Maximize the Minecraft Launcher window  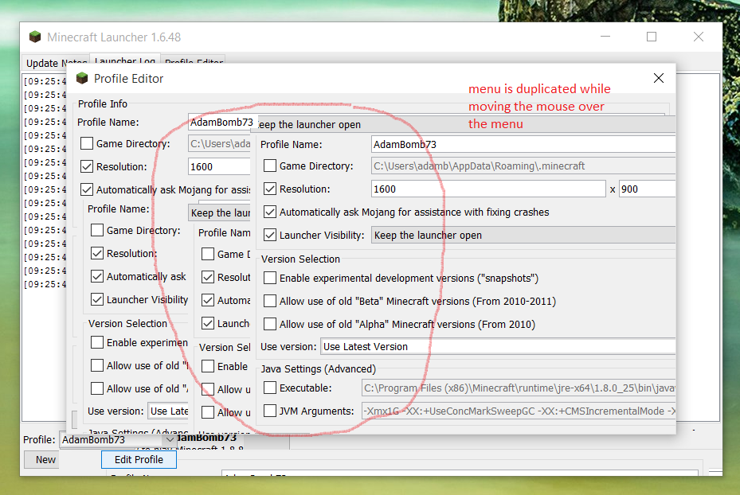[x=651, y=37]
